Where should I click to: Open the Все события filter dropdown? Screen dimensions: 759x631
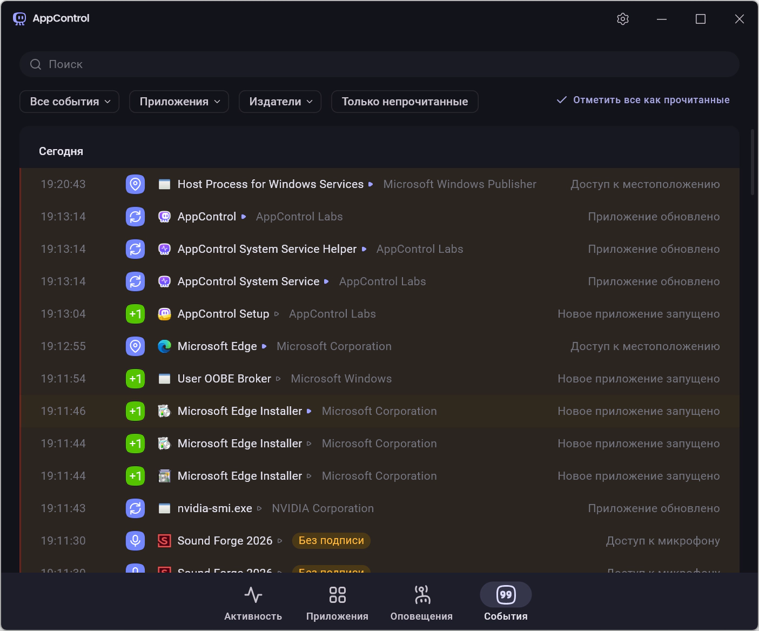[69, 102]
